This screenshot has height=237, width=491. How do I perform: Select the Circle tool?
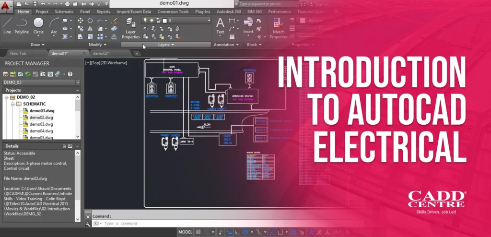coord(38,25)
